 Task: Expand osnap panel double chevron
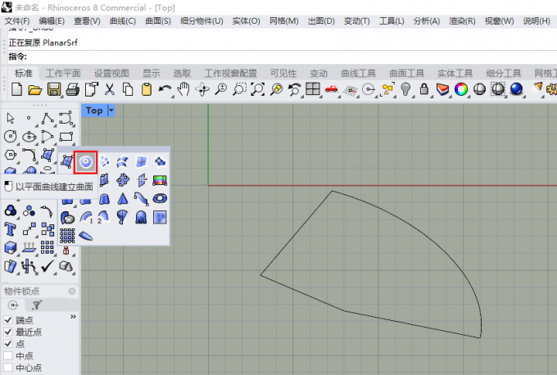(73, 316)
